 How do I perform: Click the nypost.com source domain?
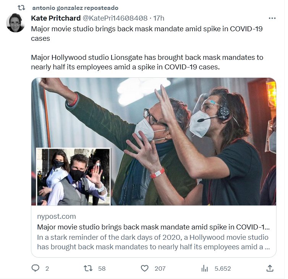point(56,216)
